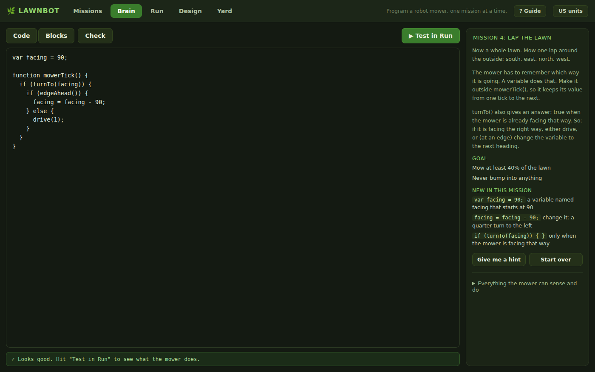Click the 'var facing = 90;' snippet in sidebar

coord(499,200)
